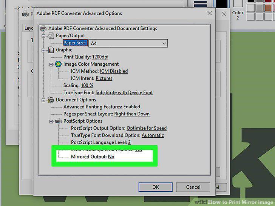
Task: Select the Graphic tree label
Action: pos(64,50)
